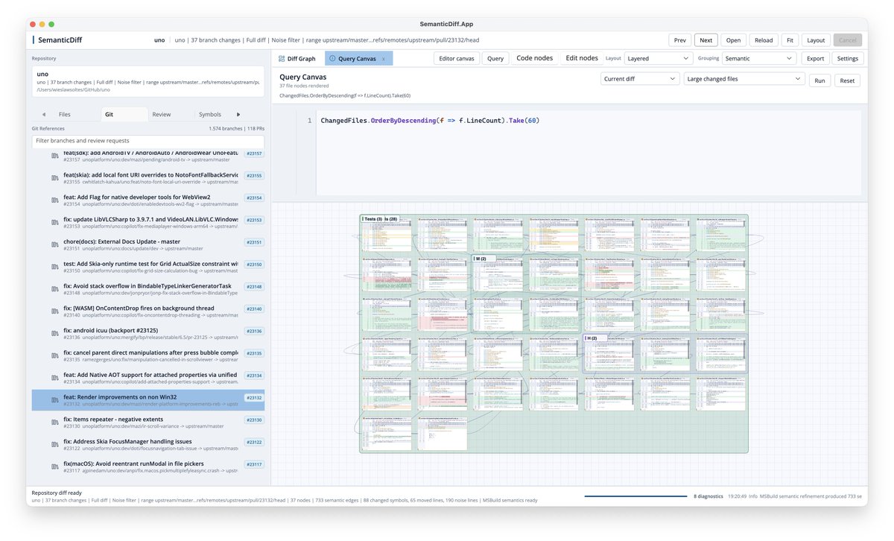Open the Layout mode dropdown showing Layered
Viewport: 894px width, 541px height.
(659, 58)
